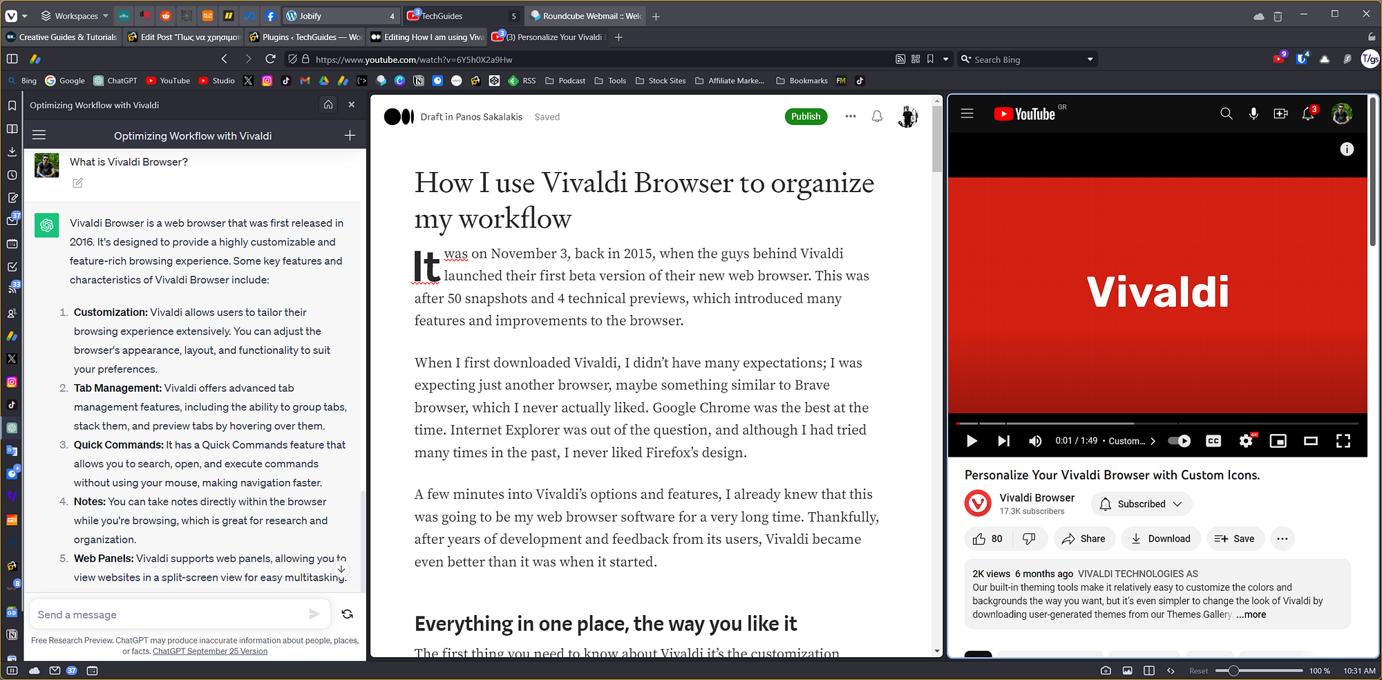
Task: Open Notion from the bookmarks bar
Action: tap(419, 81)
